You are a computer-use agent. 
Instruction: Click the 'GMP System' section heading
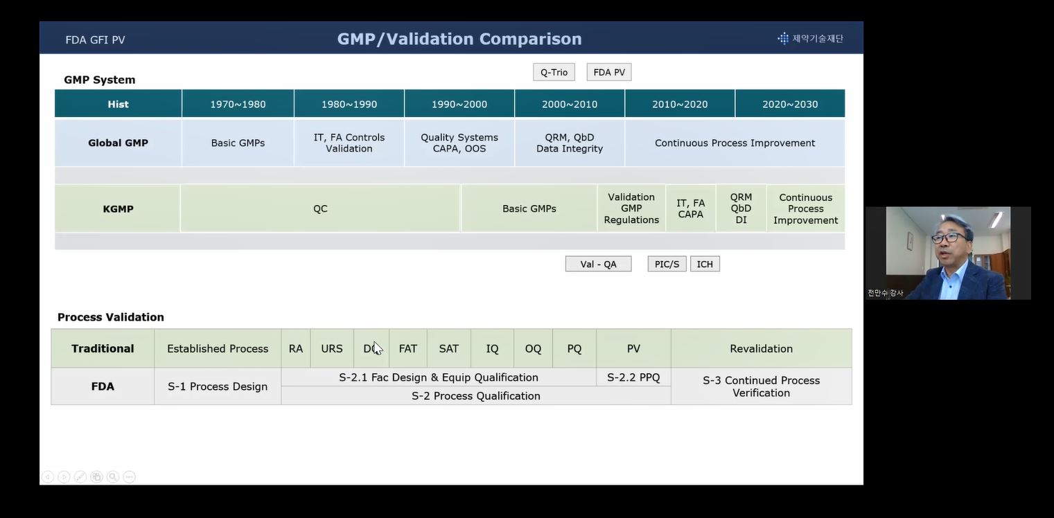(x=100, y=80)
